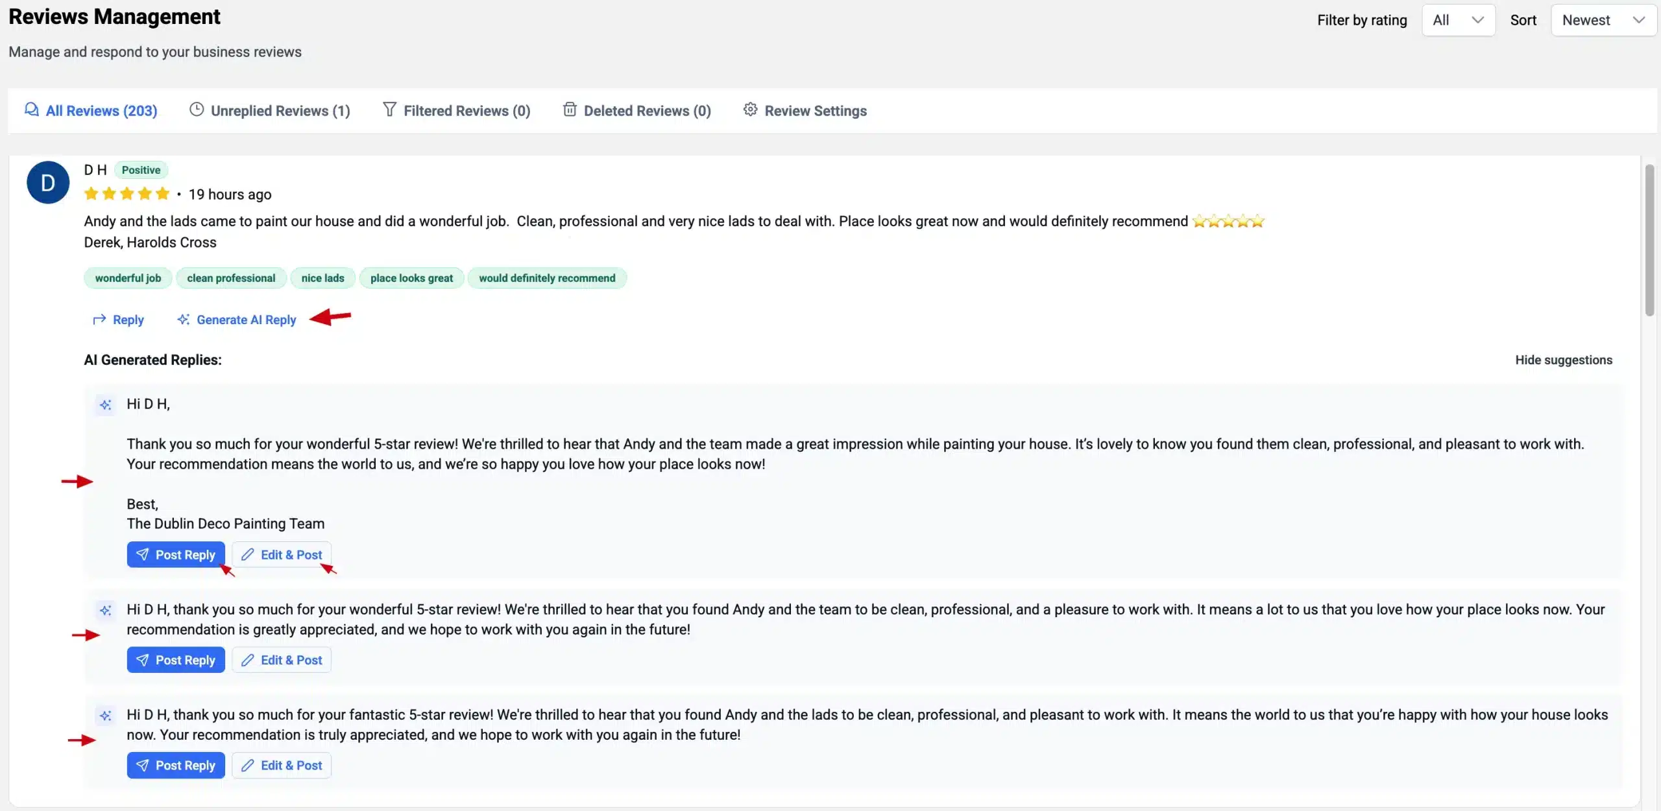Click the funnel icon on Filtered Reviews
The width and height of the screenshot is (1661, 811).
[389, 110]
